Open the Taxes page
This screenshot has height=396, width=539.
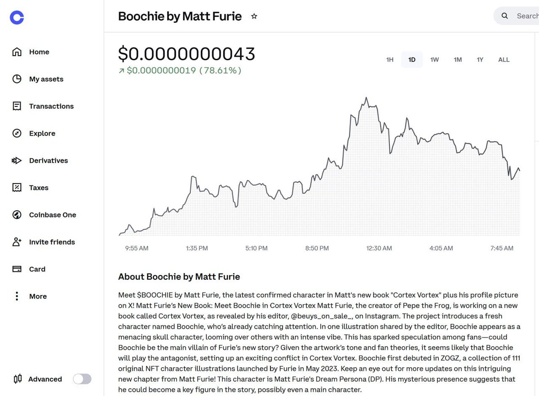click(x=39, y=188)
